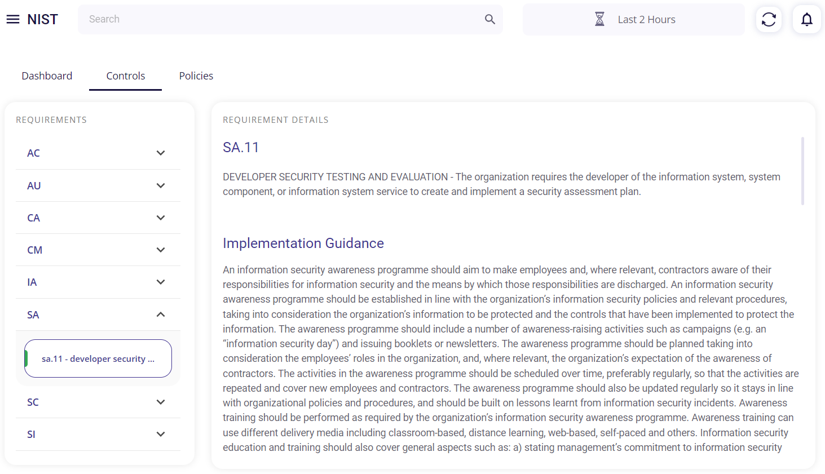Click the hourglass time range icon
Viewport: 825px width, 474px height.
(599, 19)
